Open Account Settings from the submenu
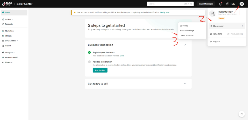 click(x=187, y=31)
